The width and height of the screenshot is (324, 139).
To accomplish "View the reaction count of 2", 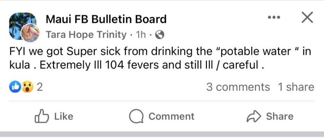I will pyautogui.click(x=39, y=87).
